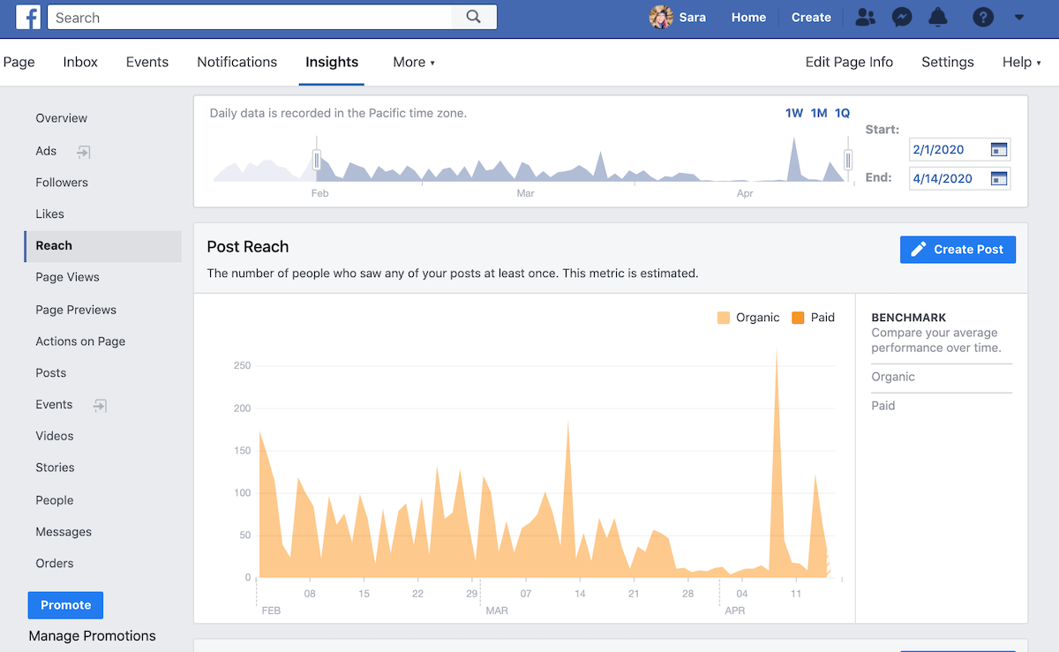The image size is (1059, 652).
Task: Click the Create Post button
Action: pos(958,250)
